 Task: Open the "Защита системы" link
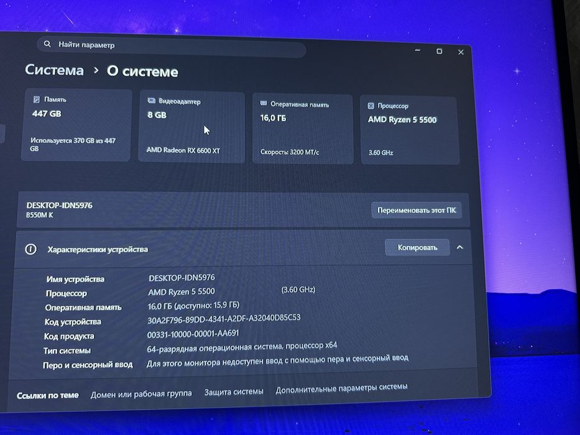coord(234,391)
